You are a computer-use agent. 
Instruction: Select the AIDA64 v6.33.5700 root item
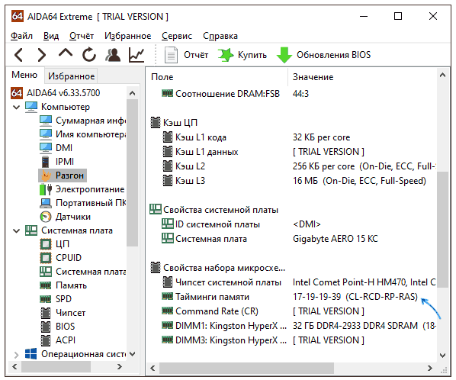click(x=55, y=93)
